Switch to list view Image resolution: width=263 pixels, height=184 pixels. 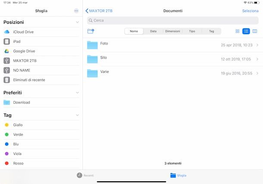coord(246,31)
